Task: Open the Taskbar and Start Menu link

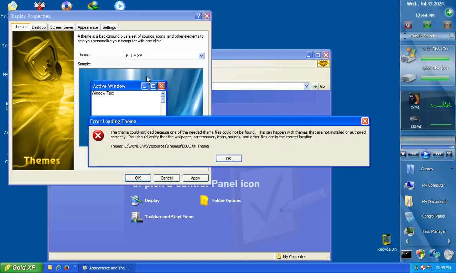Action: [x=169, y=217]
